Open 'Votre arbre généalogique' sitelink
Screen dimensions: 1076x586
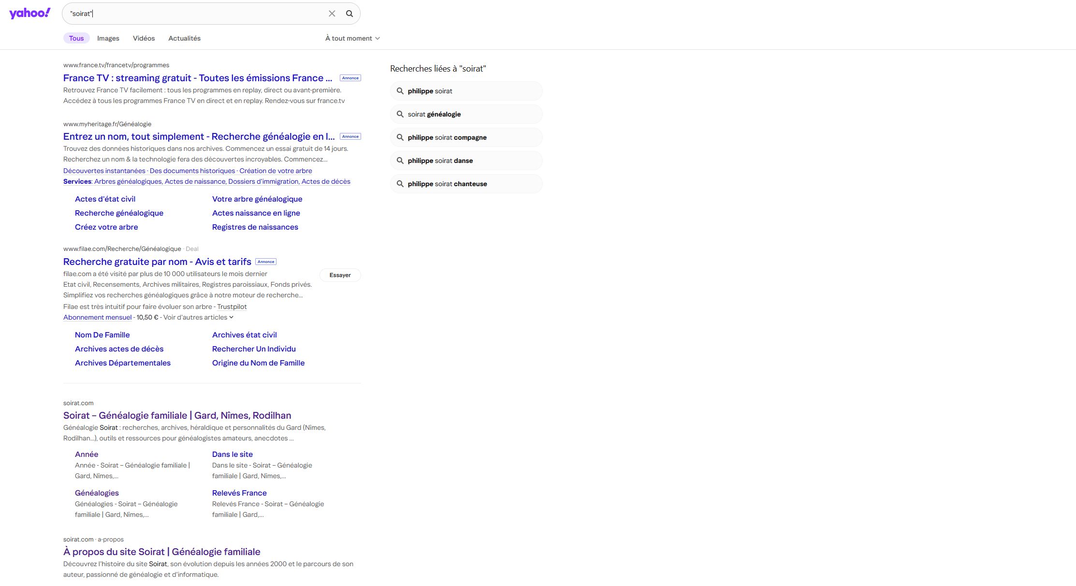click(x=257, y=199)
